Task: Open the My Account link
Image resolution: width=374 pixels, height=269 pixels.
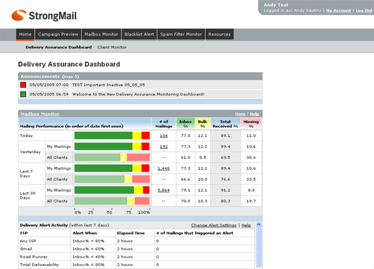Action: [x=338, y=11]
